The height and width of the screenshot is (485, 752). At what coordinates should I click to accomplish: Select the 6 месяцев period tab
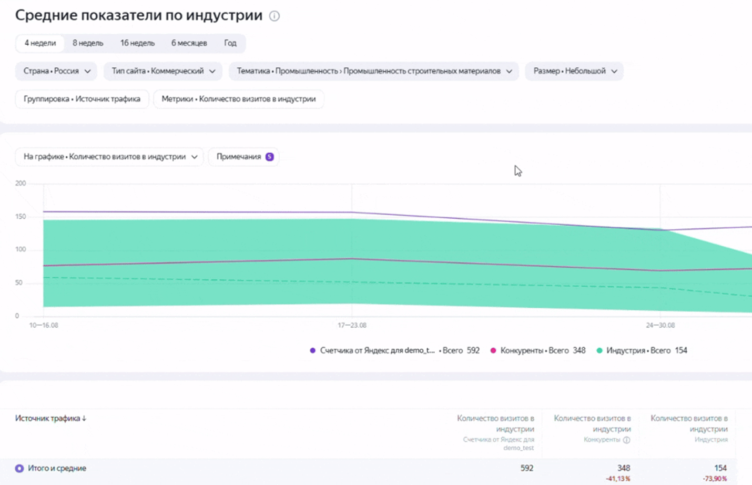point(189,43)
